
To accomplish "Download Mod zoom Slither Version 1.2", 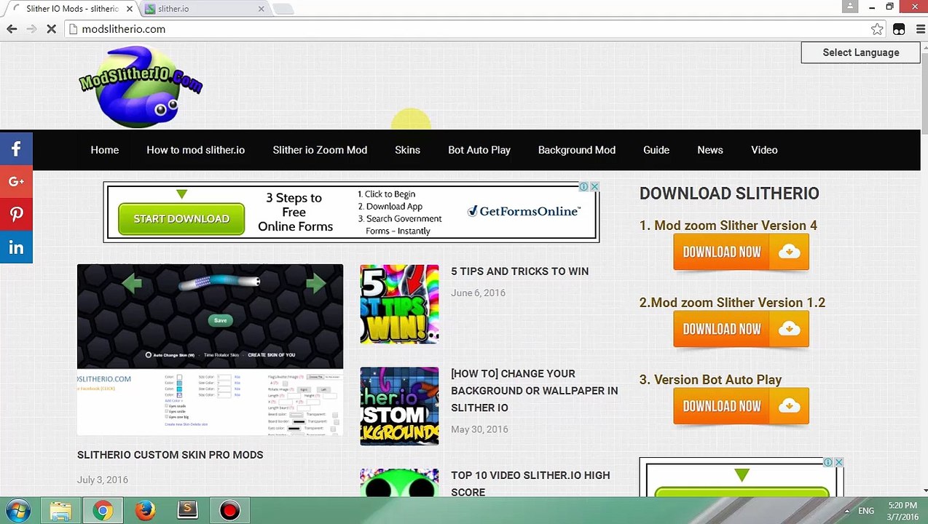I will click(x=741, y=330).
